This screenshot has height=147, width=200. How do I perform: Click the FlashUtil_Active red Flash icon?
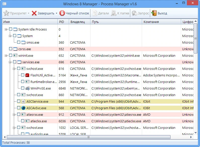click(27, 75)
